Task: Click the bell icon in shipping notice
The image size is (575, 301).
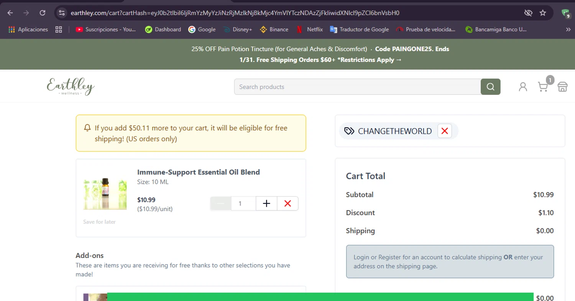Action: [87, 127]
